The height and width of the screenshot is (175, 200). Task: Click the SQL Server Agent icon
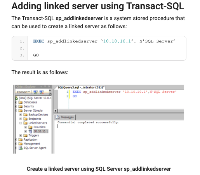point(21,148)
